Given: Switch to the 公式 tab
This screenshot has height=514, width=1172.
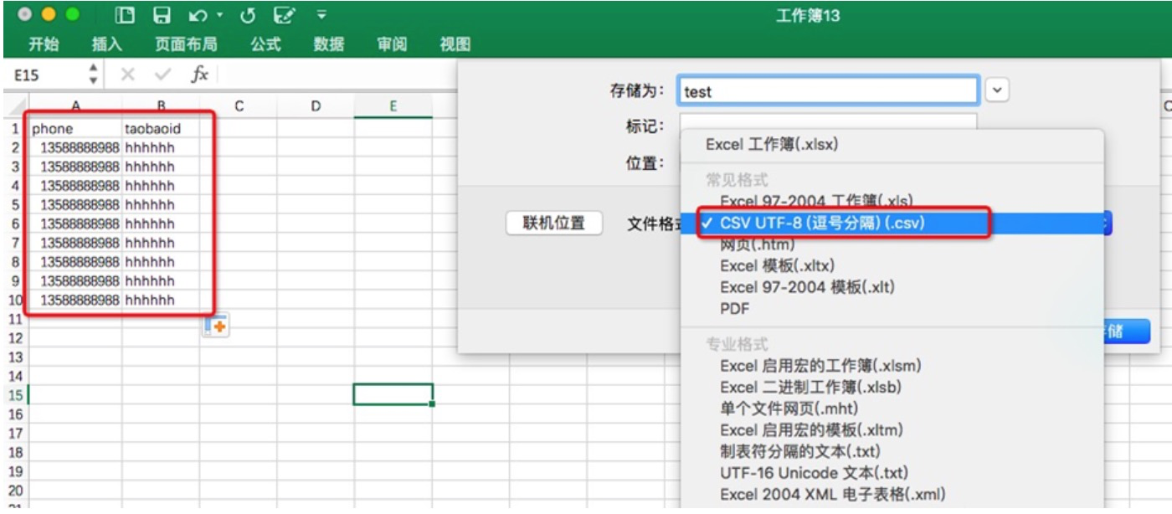Looking at the screenshot, I should click(x=265, y=44).
